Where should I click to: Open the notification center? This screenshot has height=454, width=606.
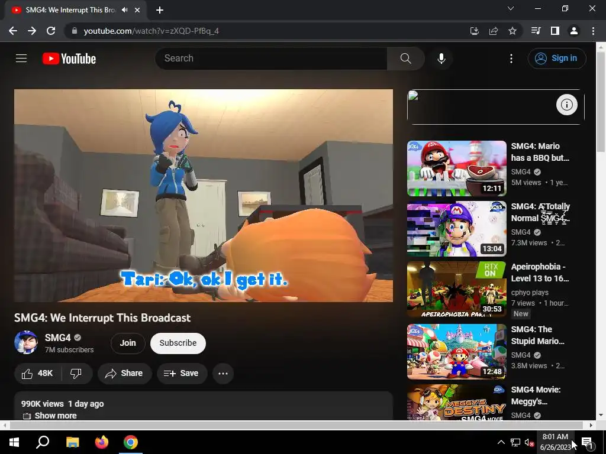pyautogui.click(x=587, y=442)
